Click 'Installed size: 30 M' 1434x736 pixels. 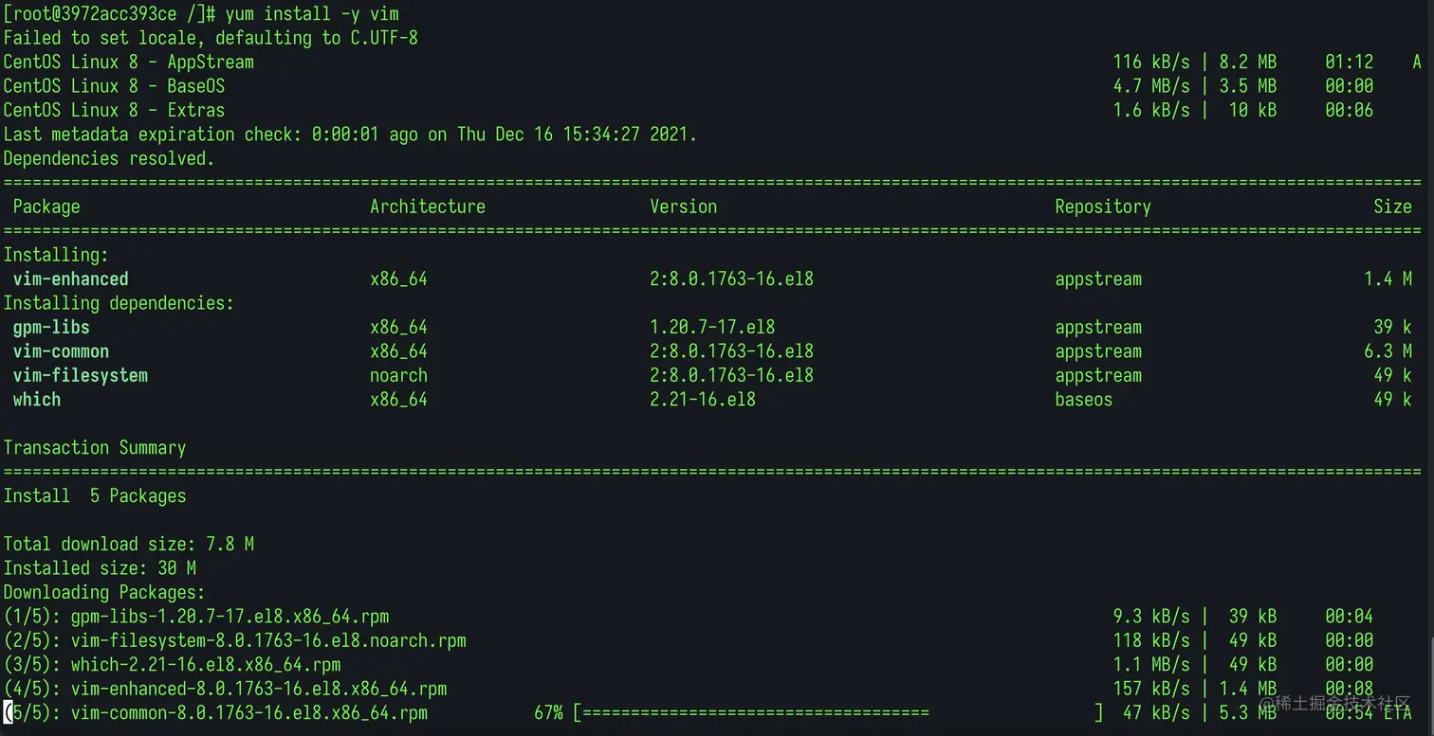(100, 568)
